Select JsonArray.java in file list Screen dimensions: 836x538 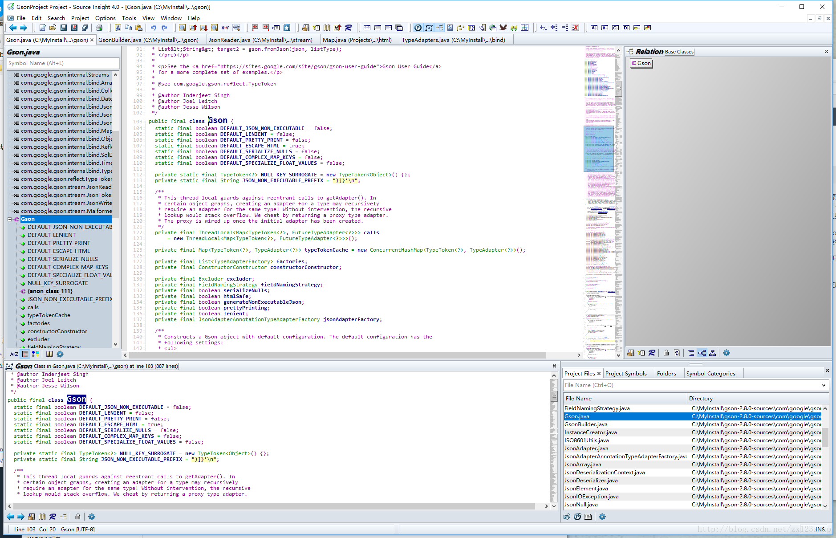[x=582, y=465]
